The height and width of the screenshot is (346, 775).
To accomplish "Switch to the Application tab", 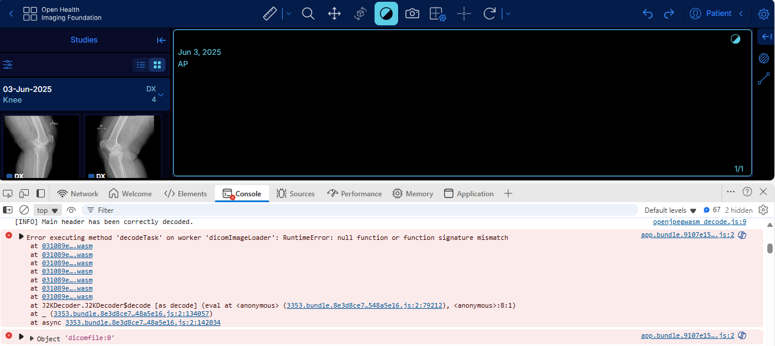I will pyautogui.click(x=469, y=193).
